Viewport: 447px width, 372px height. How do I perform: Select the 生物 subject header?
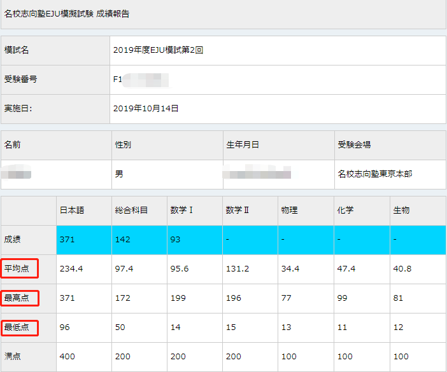(x=418, y=210)
